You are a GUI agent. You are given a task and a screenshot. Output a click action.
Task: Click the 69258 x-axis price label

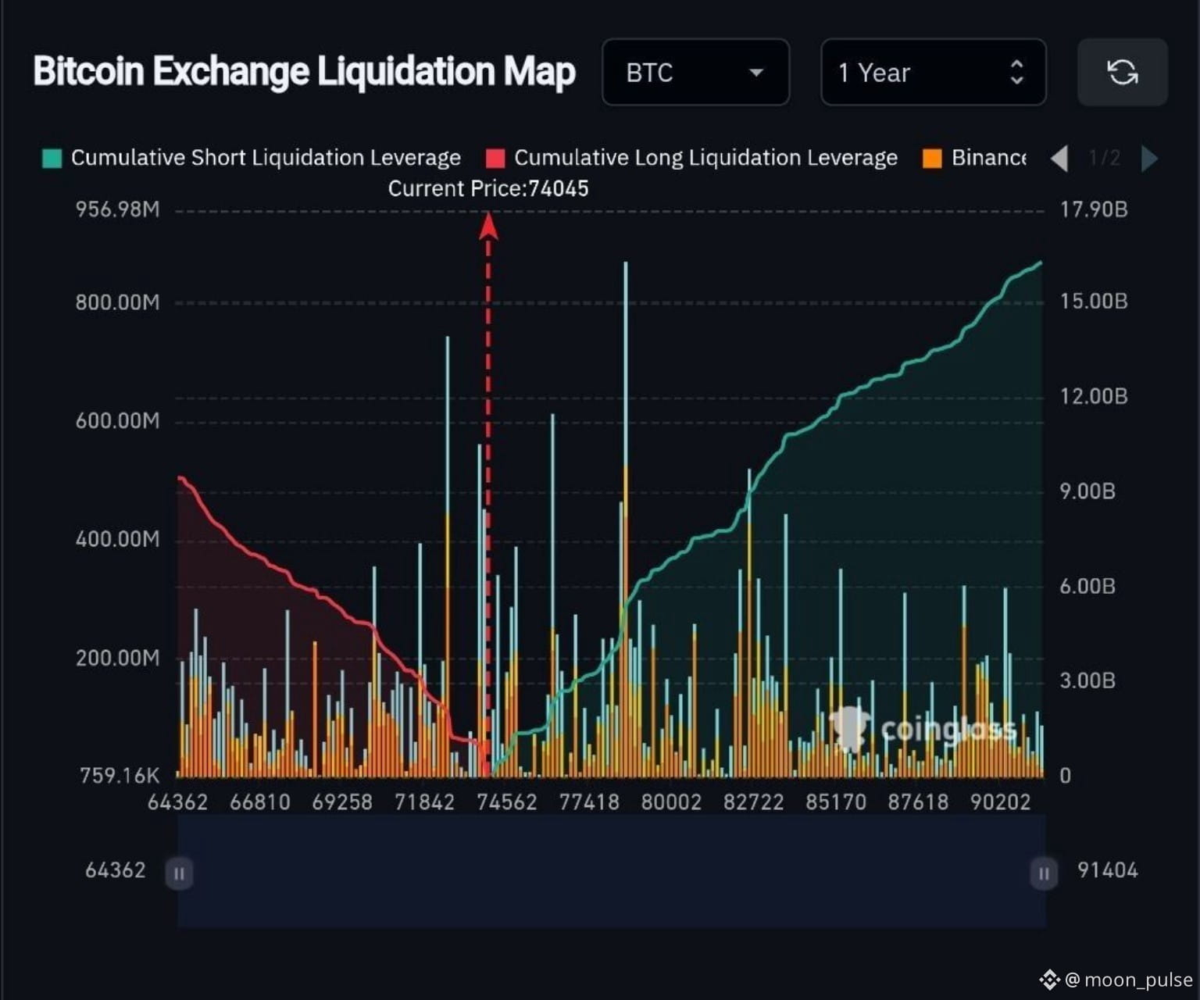tap(342, 802)
